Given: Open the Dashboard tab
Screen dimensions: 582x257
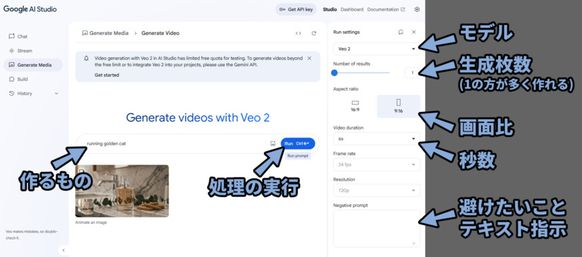Looking at the screenshot, I should click(x=352, y=9).
